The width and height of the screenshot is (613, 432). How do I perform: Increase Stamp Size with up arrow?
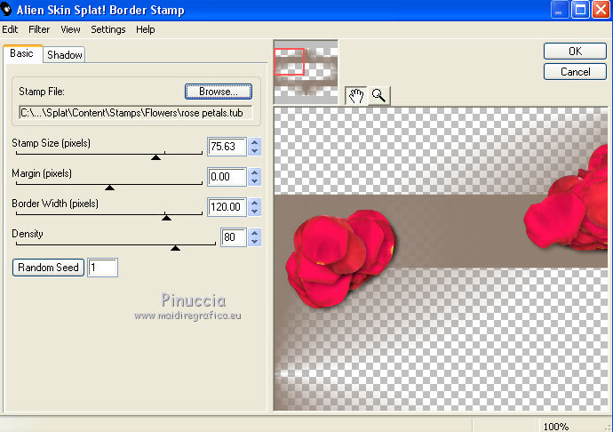(x=255, y=143)
